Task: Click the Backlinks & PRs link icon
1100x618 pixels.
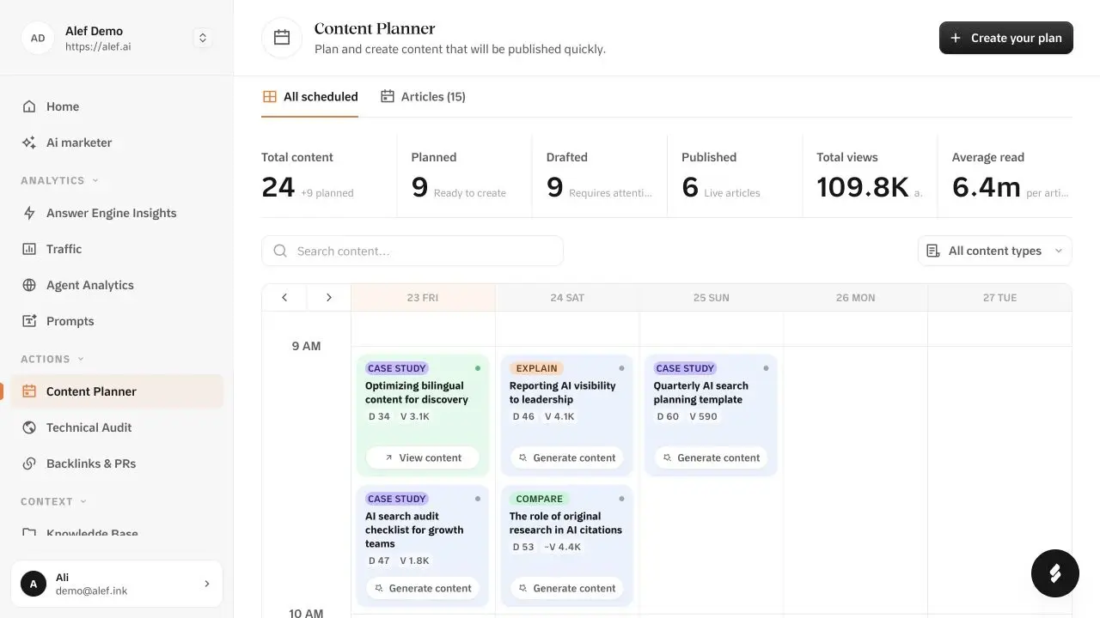Action: [x=29, y=463]
